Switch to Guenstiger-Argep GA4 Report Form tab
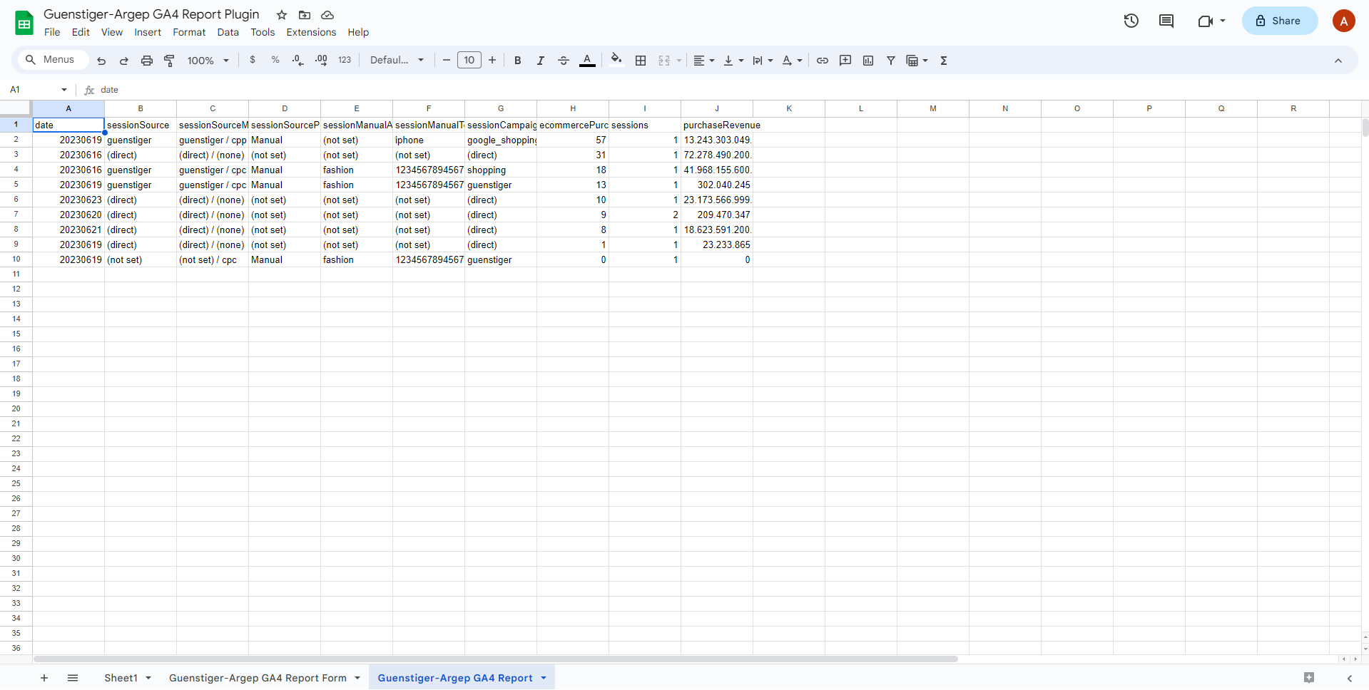The image size is (1369, 690). [258, 678]
